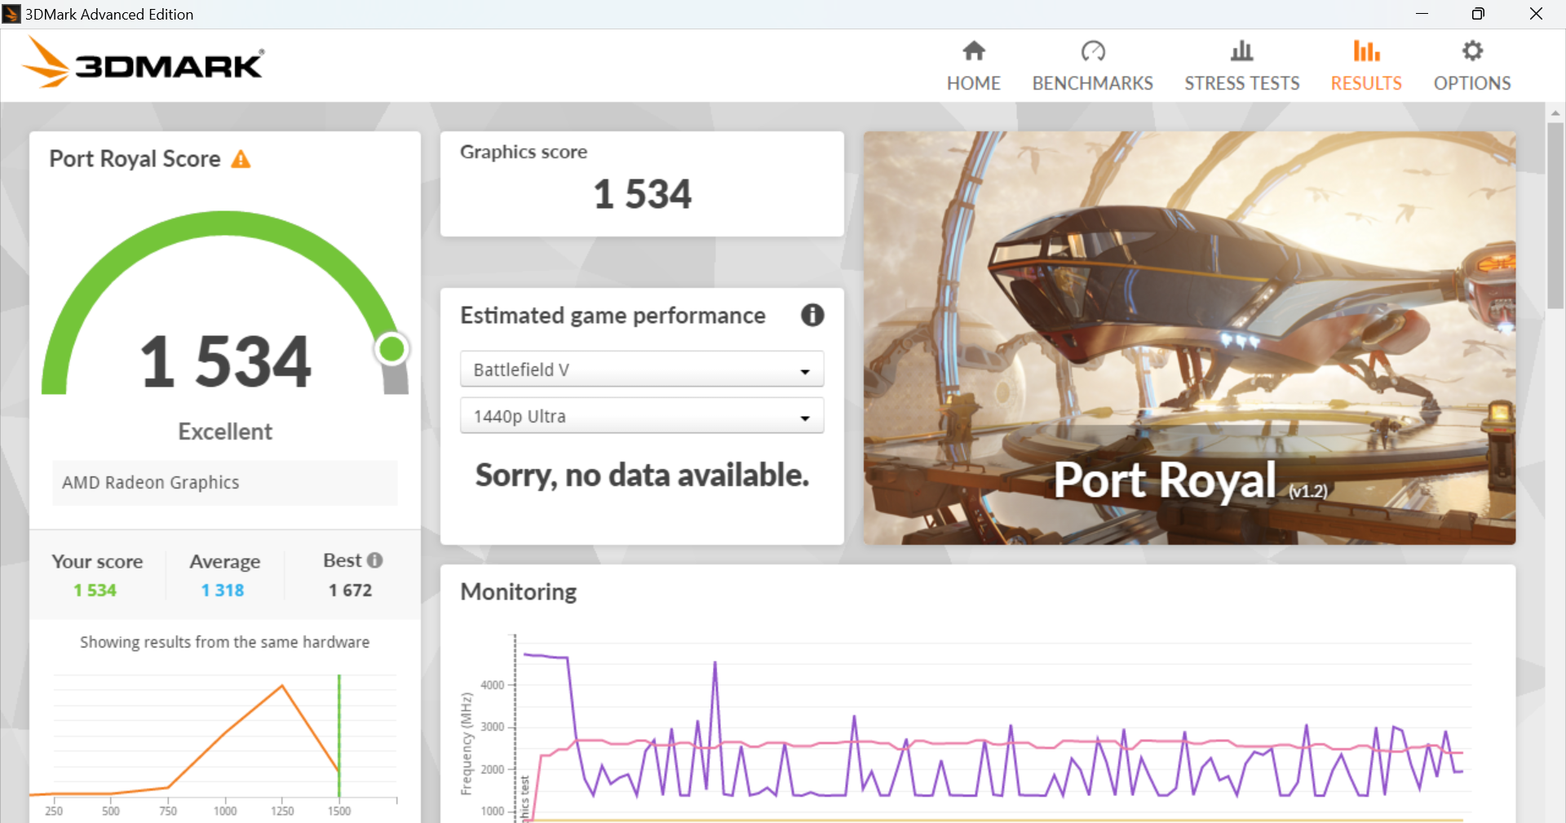Click the Port Royal Score title
1566x823 pixels.
click(x=135, y=159)
